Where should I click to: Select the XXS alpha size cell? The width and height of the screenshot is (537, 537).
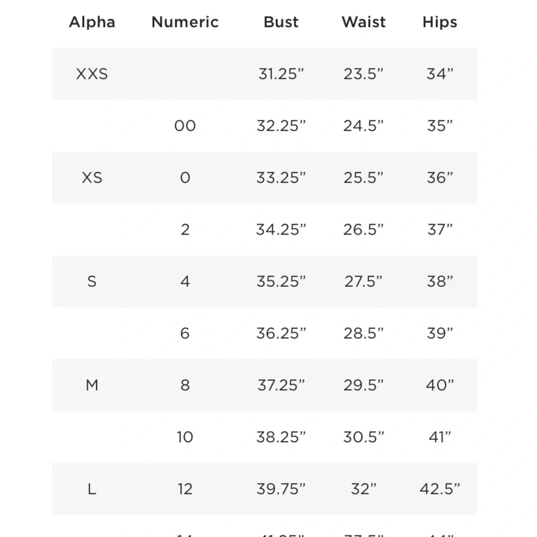point(92,74)
